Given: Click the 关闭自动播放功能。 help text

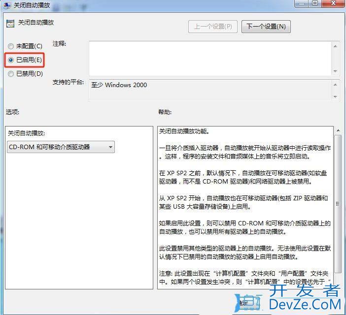Looking at the screenshot, I should click(184, 131).
